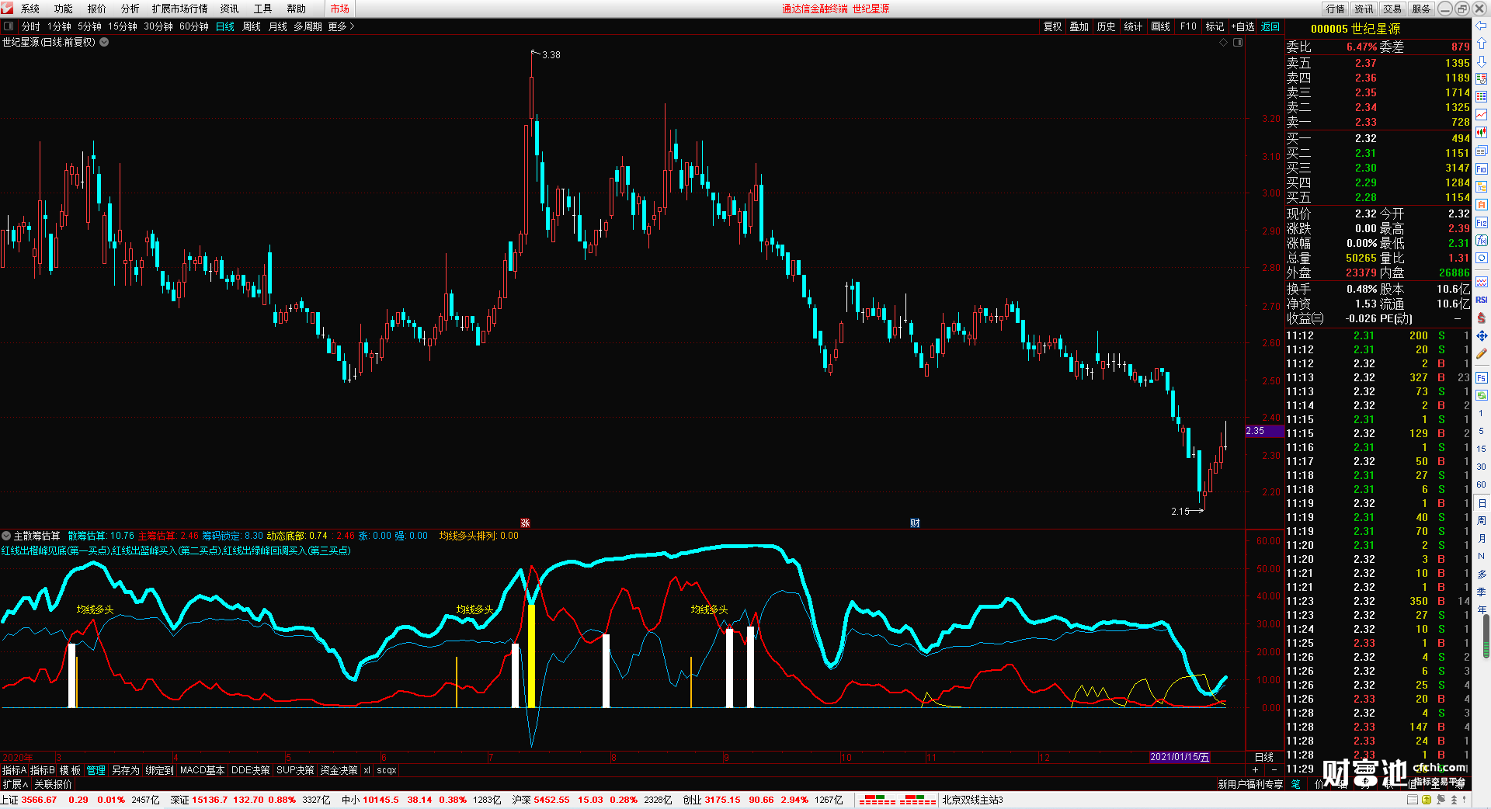
Task: Click the back arrow in the right sidebar
Action: pyautogui.click(x=1482, y=26)
